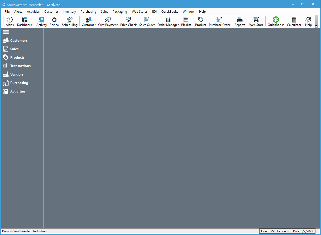321x235 pixels.
Task: Open the Cust Payment window
Action: [x=108, y=21]
